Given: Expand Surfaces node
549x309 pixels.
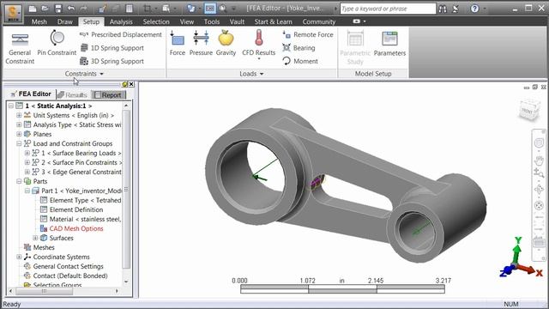Looking at the screenshot, I should tap(35, 238).
